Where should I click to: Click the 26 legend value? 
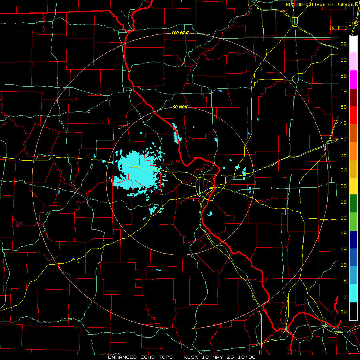coord(344,202)
